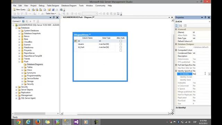Close the Object Explorer panel

click(57, 17)
